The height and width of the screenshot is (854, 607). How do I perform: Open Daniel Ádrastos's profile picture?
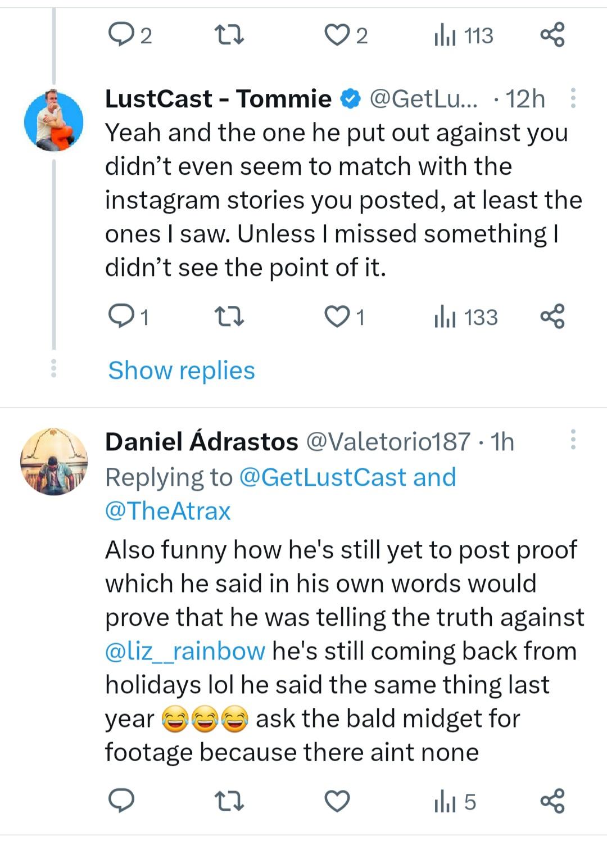pyautogui.click(x=54, y=462)
